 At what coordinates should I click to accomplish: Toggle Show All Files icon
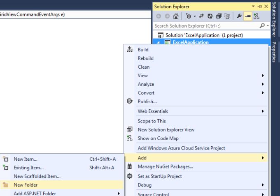[227, 16]
